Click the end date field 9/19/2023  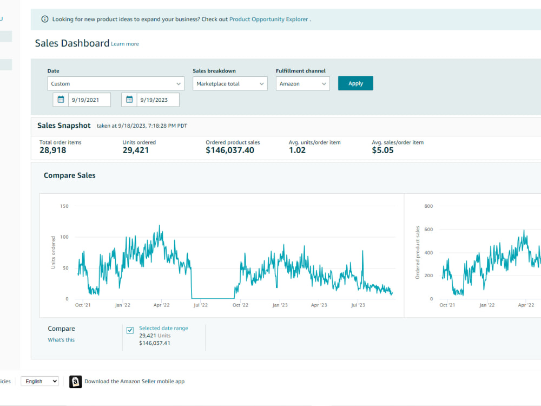click(158, 100)
